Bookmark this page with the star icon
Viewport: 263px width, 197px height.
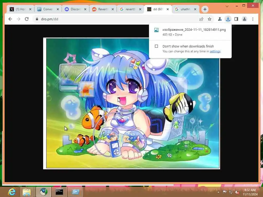click(x=210, y=19)
